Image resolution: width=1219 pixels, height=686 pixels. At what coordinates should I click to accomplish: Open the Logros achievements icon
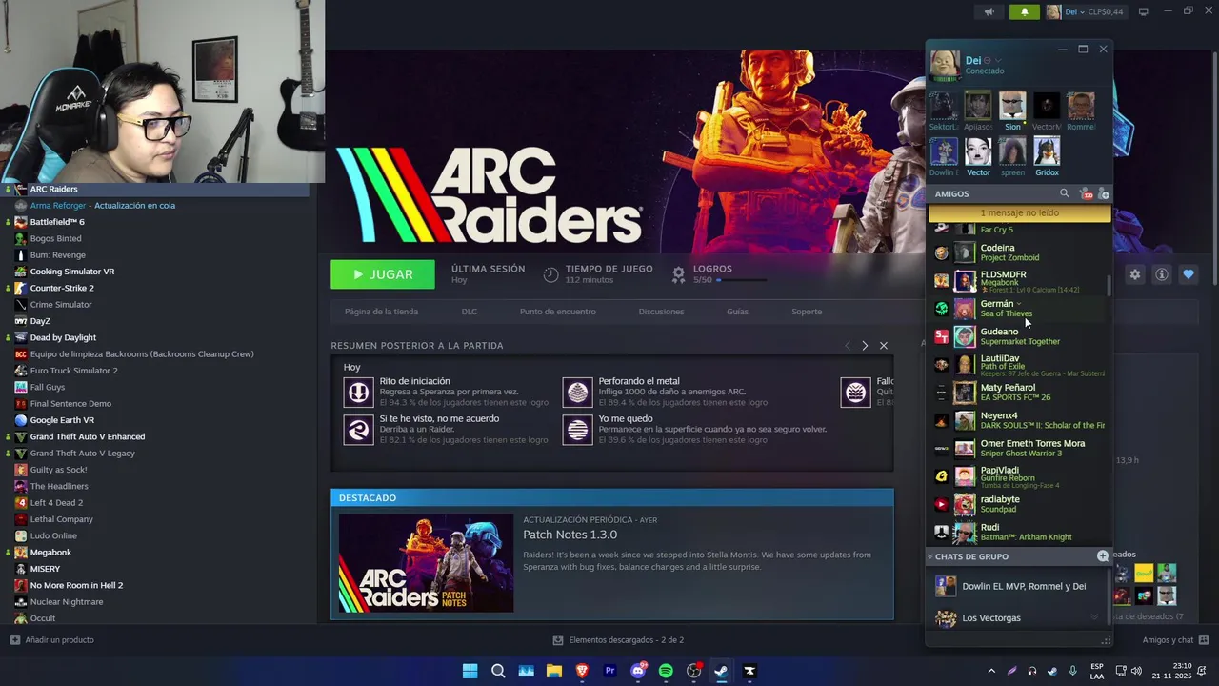678,274
